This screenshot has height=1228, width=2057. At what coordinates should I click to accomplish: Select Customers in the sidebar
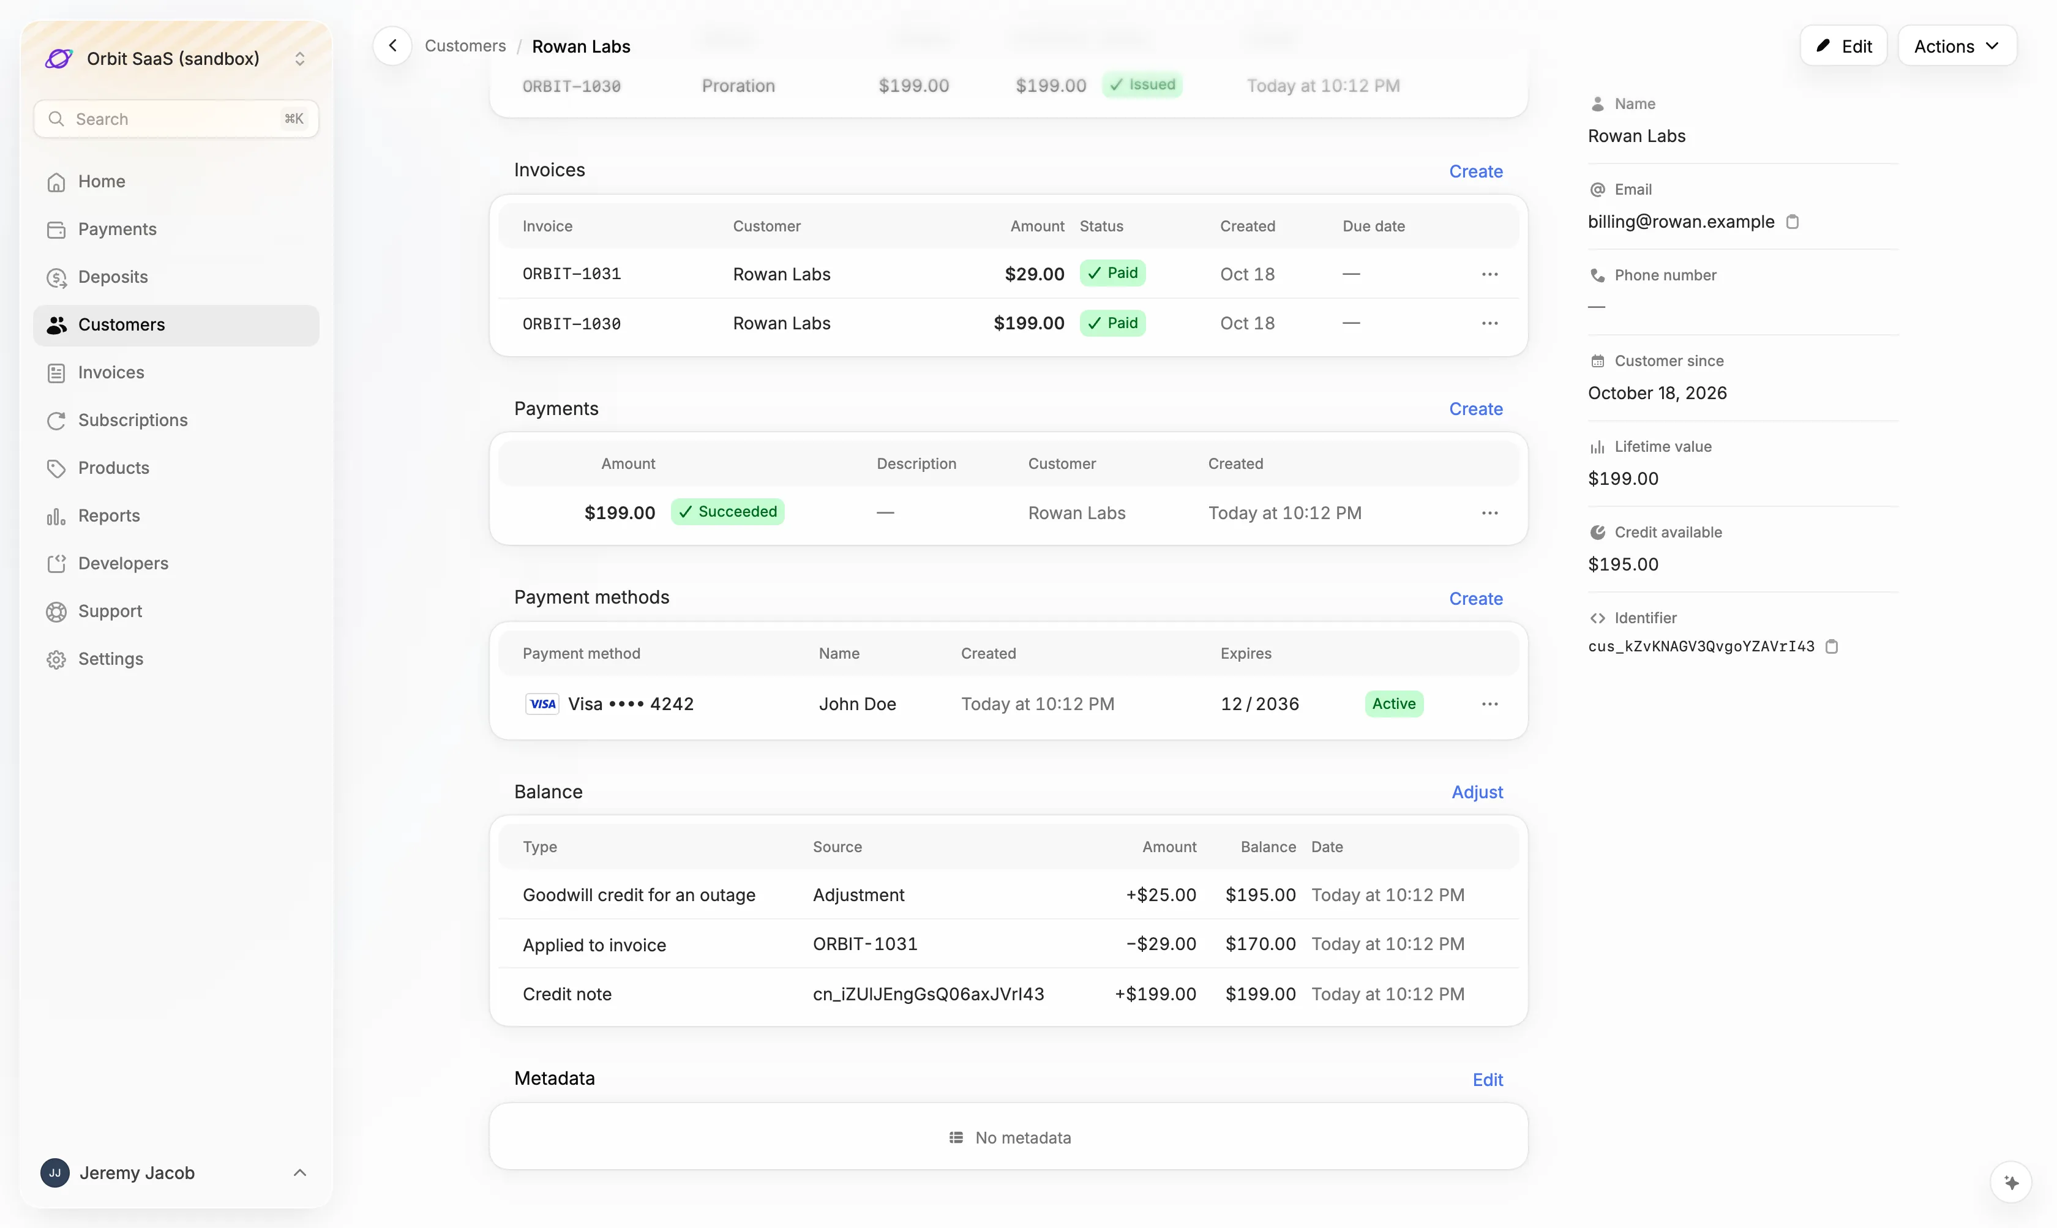click(x=176, y=325)
